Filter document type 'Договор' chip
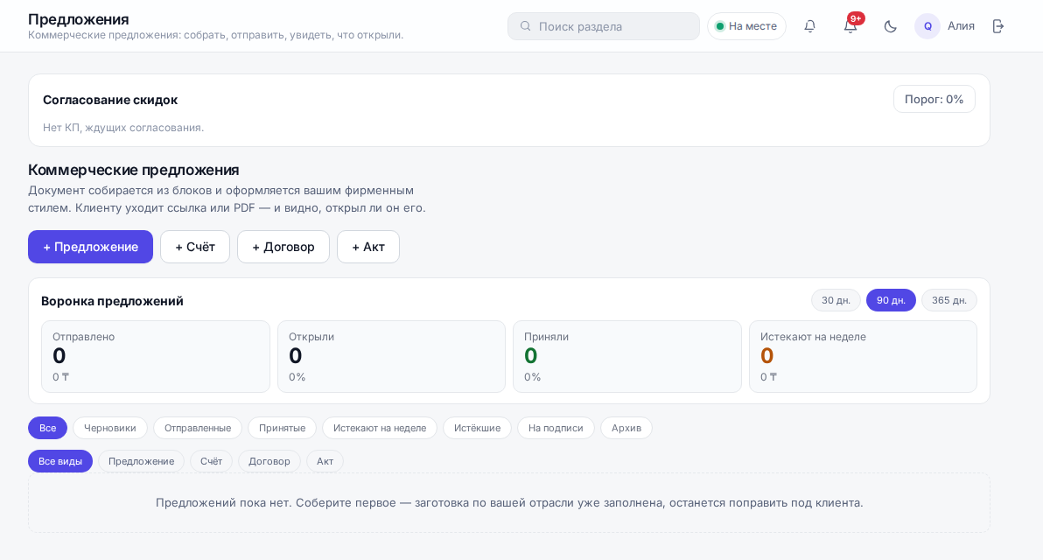The width and height of the screenshot is (1043, 560). [269, 461]
